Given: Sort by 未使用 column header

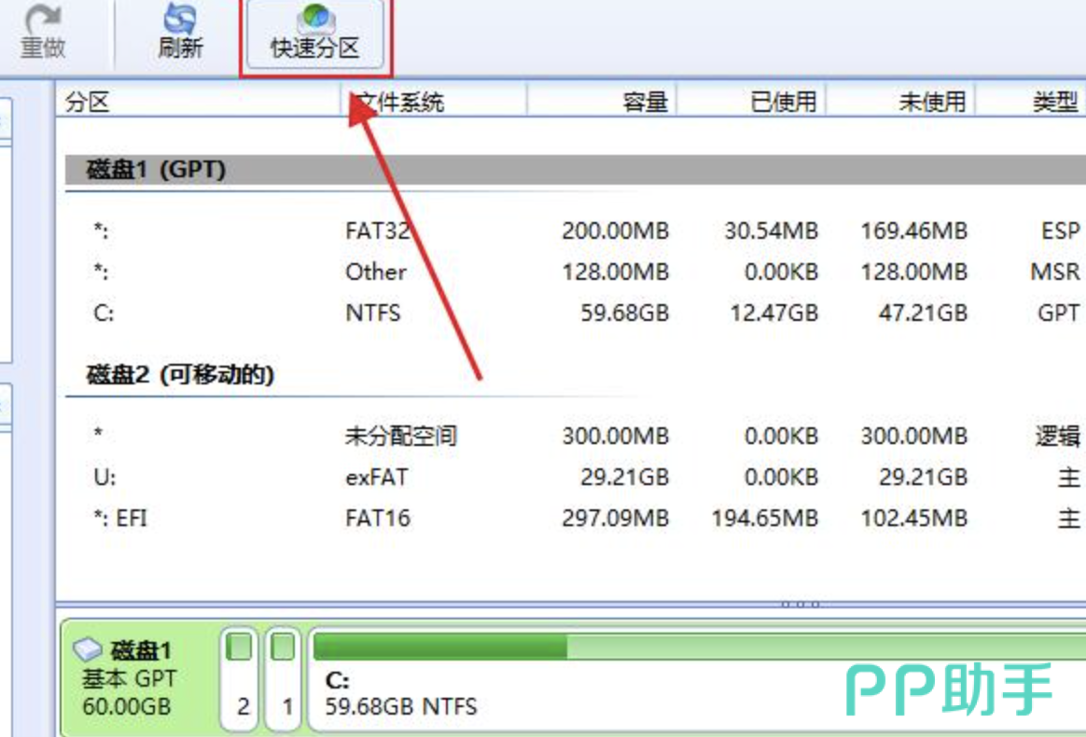Looking at the screenshot, I should click(x=900, y=102).
